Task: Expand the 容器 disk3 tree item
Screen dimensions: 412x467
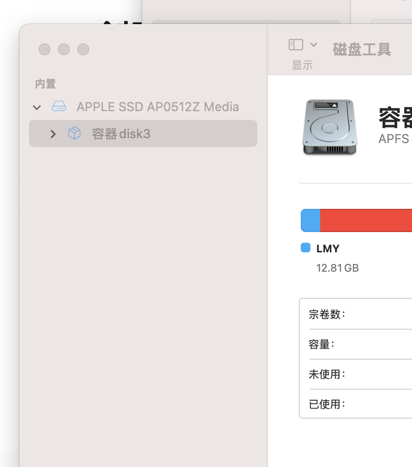Action: coord(53,134)
